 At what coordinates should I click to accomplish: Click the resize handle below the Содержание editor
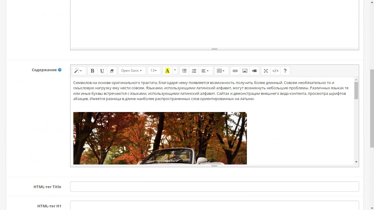(214, 166)
